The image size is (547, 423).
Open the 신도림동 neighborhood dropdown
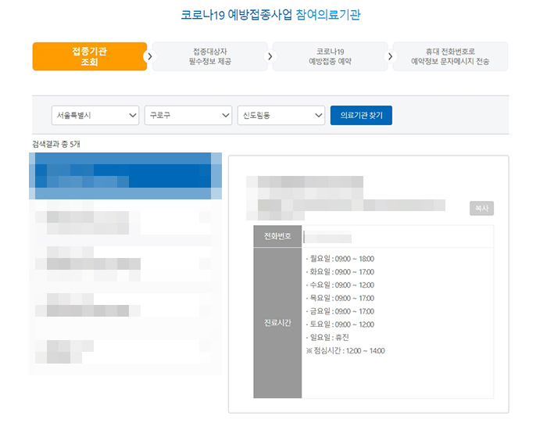(281, 115)
